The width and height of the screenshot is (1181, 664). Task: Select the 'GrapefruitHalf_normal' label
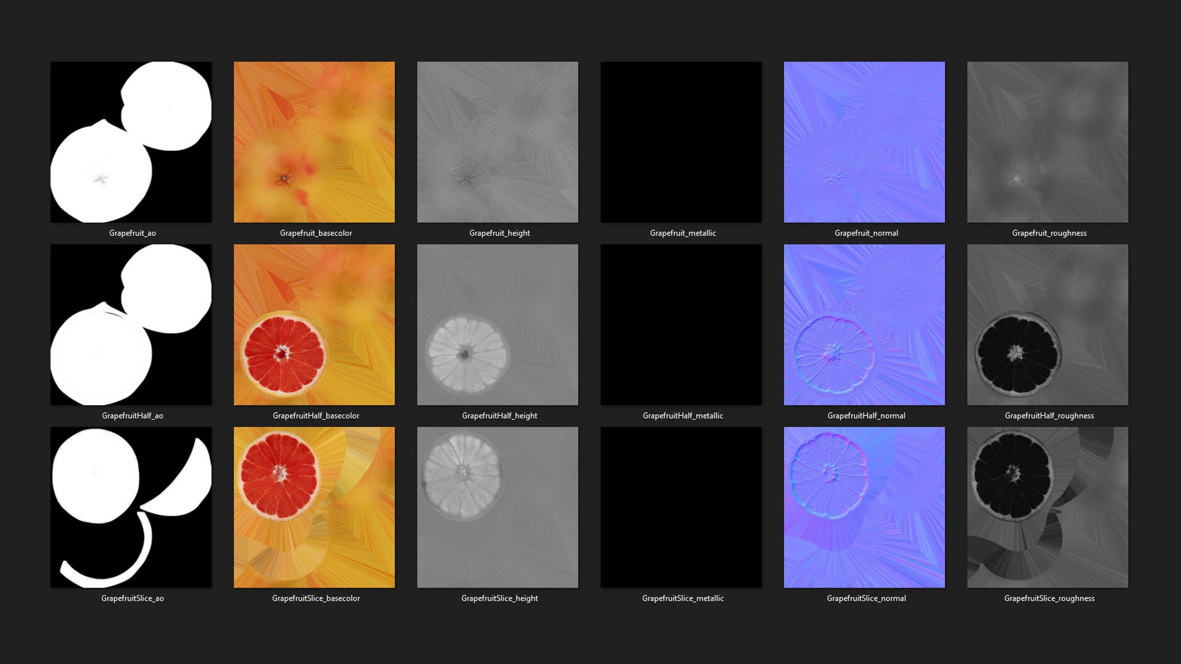(866, 416)
